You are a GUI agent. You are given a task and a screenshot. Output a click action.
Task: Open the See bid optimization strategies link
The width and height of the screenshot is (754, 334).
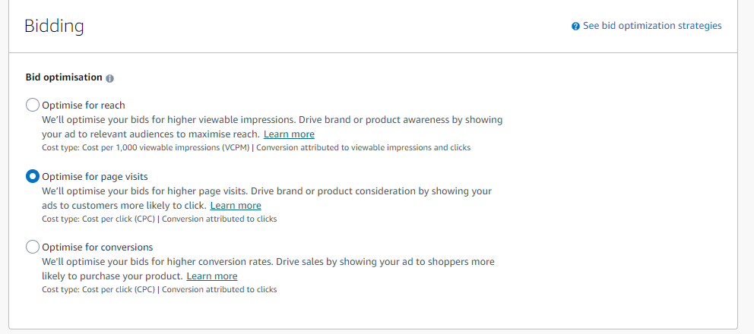(x=652, y=26)
